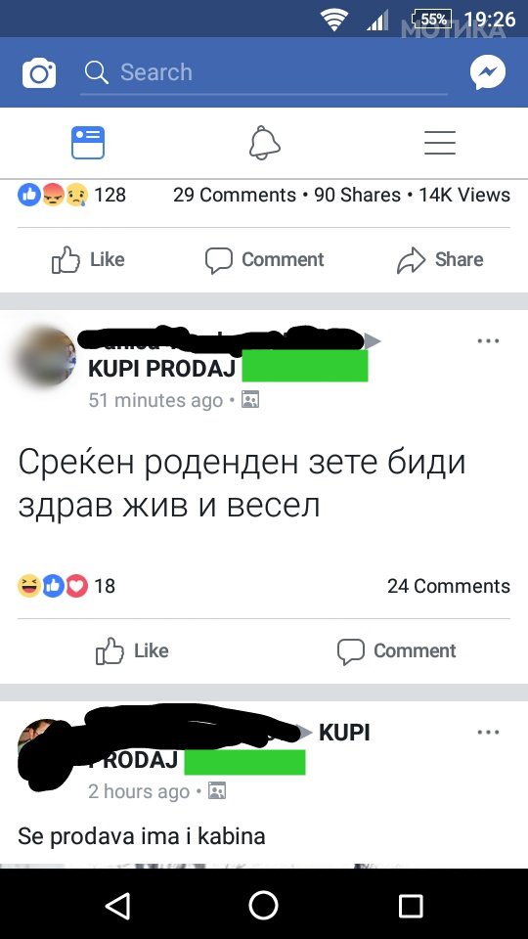Like the birthday greeting post

(x=132, y=651)
